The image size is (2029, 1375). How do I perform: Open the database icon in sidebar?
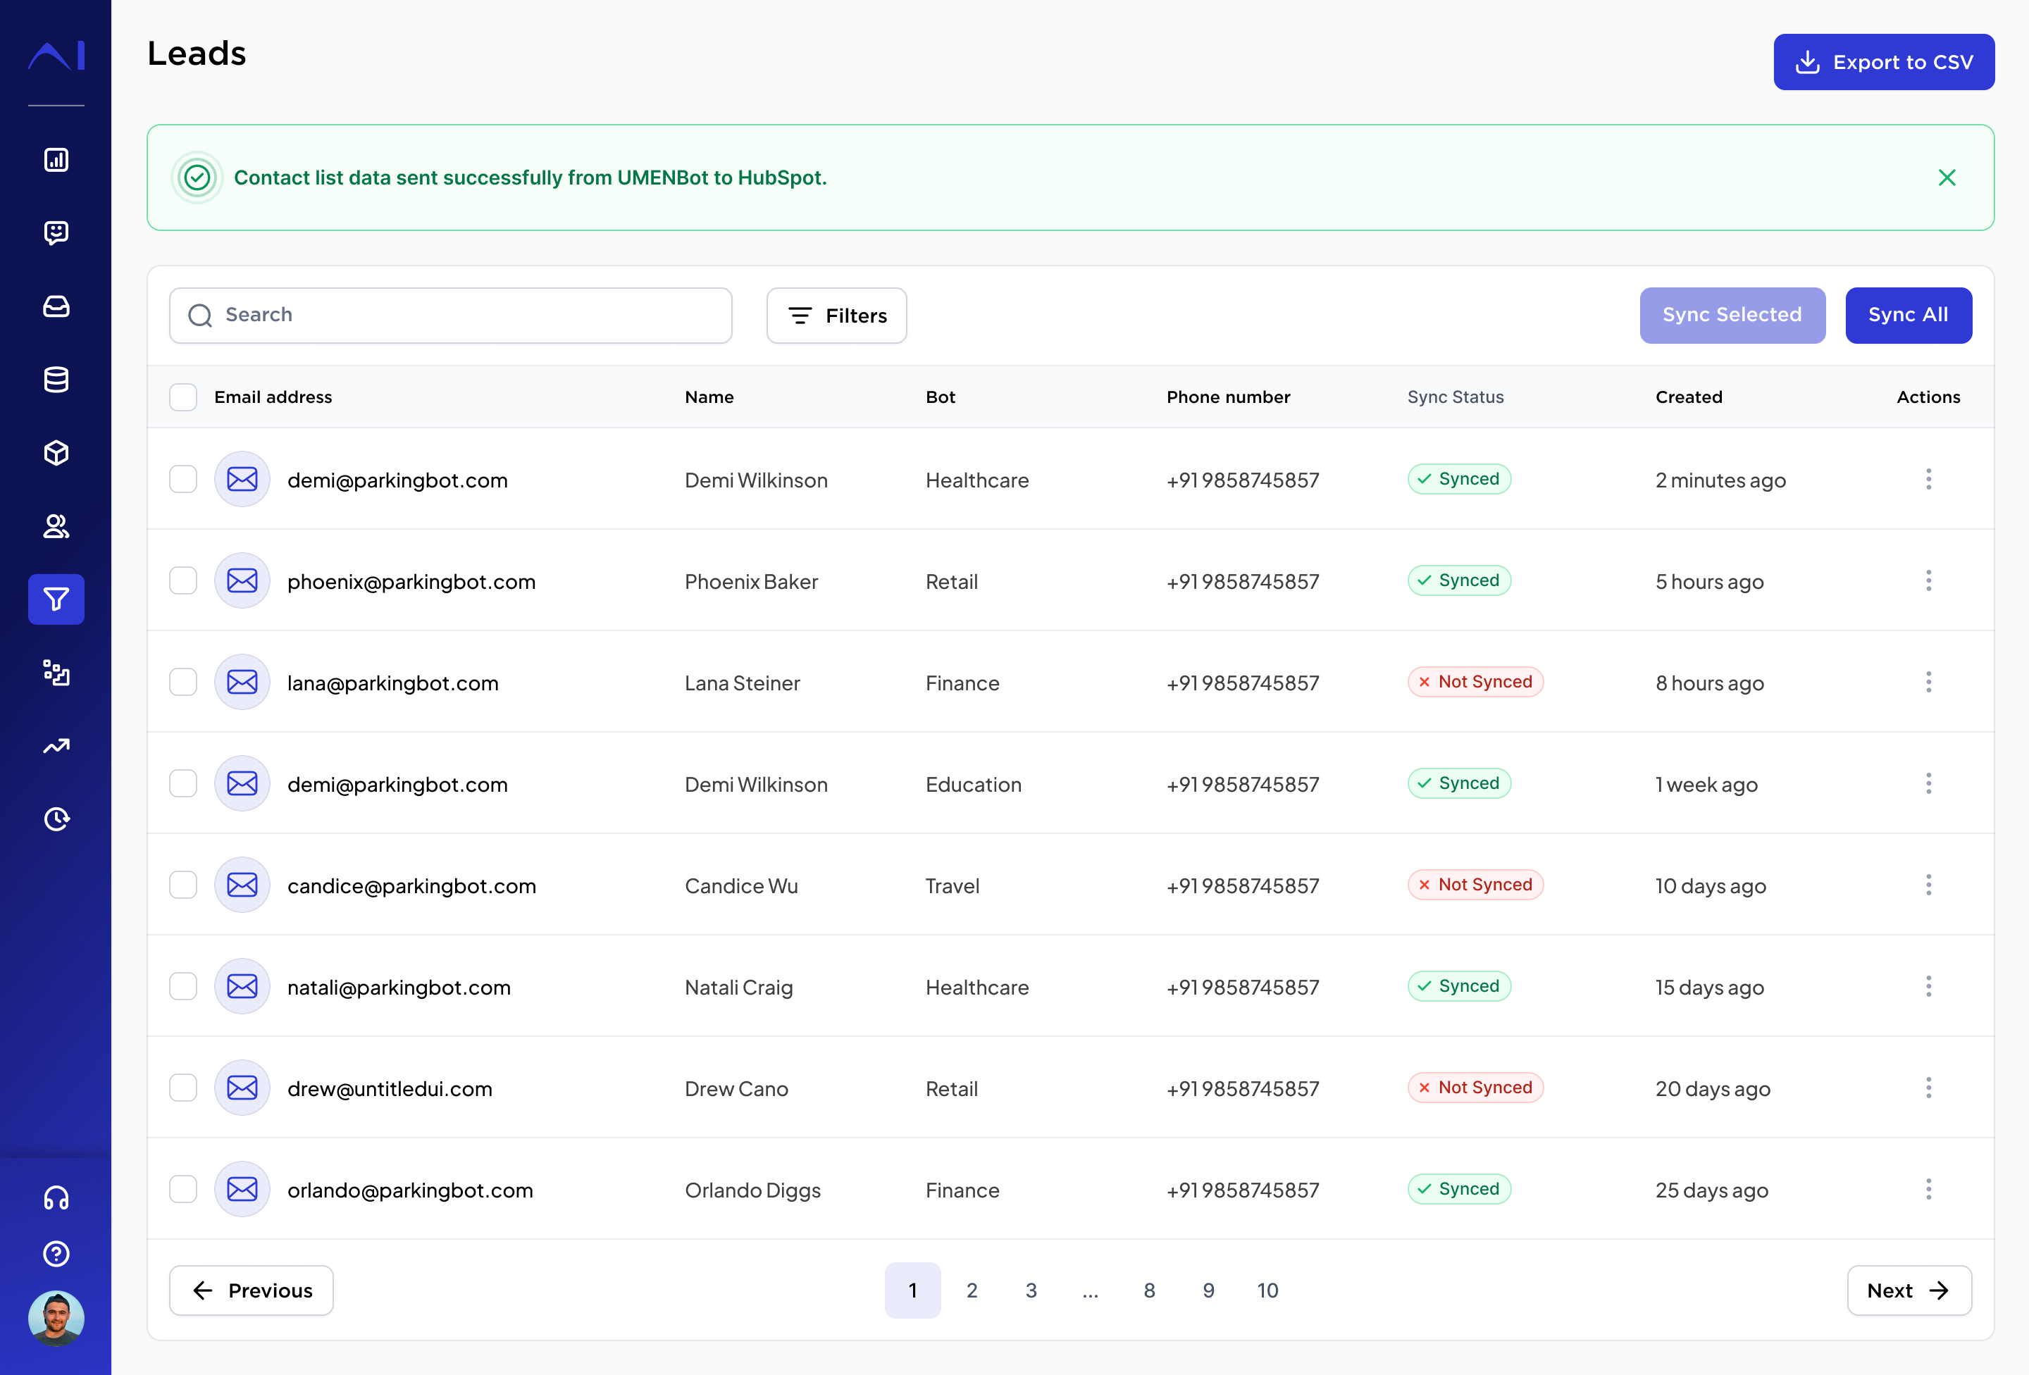click(56, 380)
